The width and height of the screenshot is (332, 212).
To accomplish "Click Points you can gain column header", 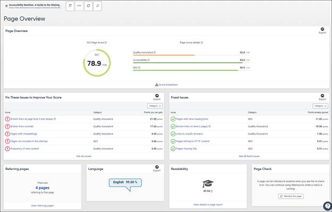I will [x=153, y=113].
